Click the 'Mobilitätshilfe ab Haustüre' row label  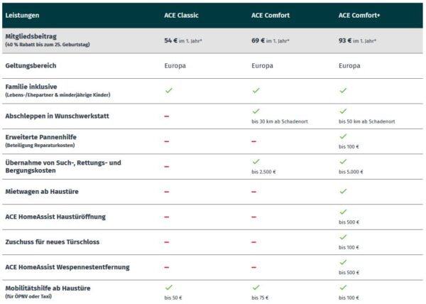pos(48,288)
